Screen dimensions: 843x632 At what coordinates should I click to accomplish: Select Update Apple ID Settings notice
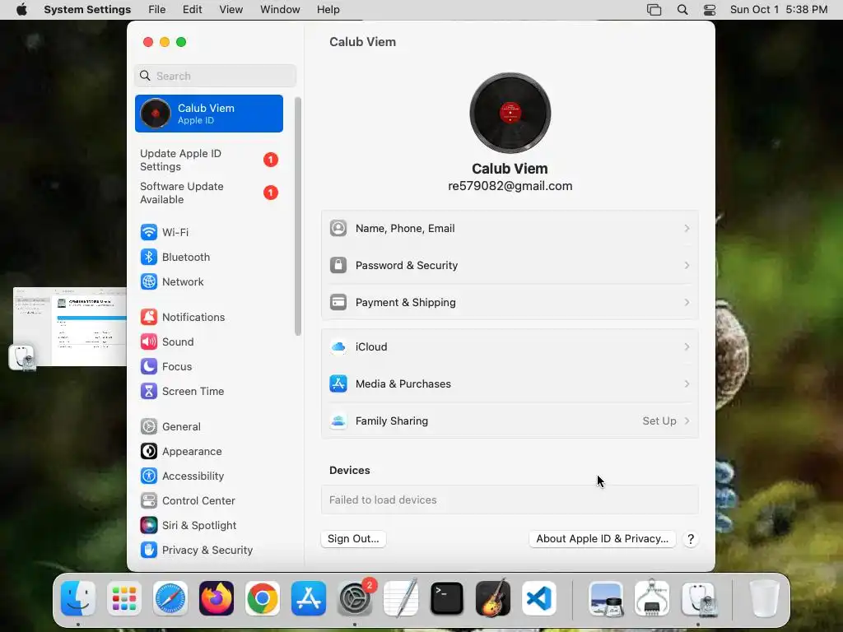point(208,160)
